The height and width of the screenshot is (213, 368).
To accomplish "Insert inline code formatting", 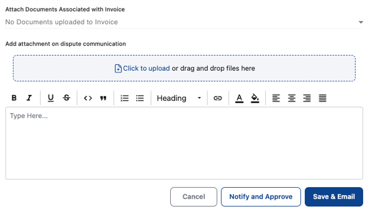I will (x=88, y=98).
